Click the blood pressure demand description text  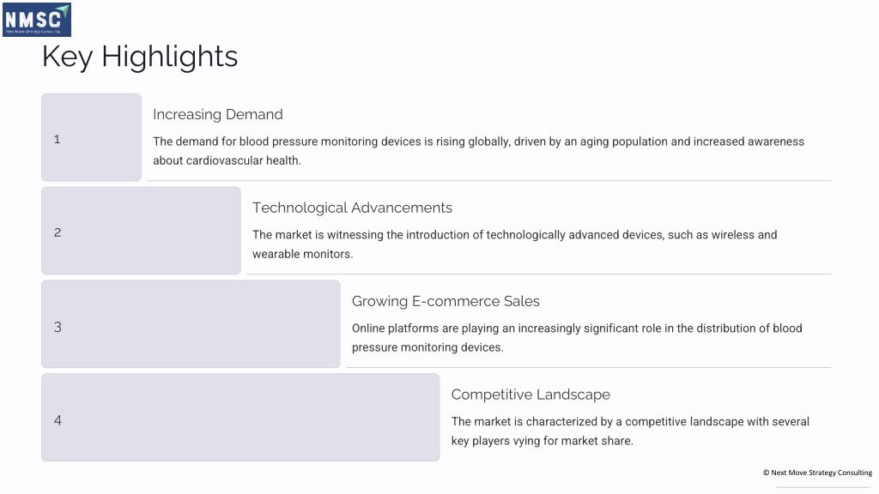coord(479,151)
